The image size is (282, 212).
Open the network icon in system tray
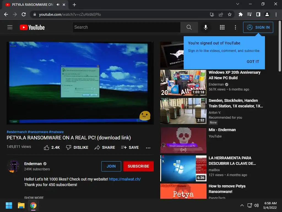[x=250, y=205]
